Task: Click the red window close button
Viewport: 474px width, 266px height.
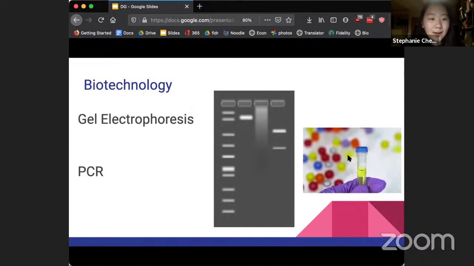Action: coord(76,6)
